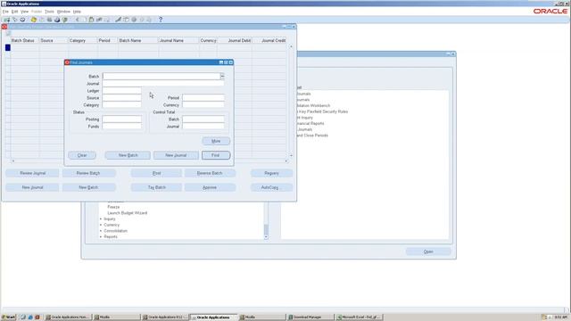This screenshot has height=321, width=571.
Task: Click the Find toolbar icon
Action: [15, 20]
